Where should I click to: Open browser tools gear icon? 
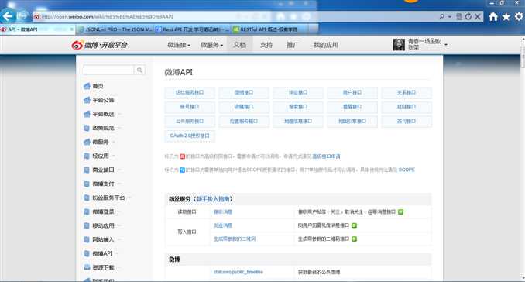519,17
